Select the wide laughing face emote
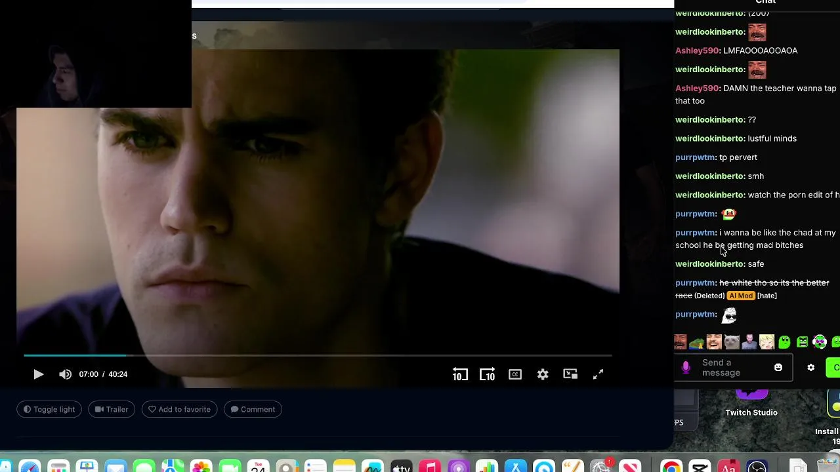The width and height of the screenshot is (840, 472). tap(714, 342)
